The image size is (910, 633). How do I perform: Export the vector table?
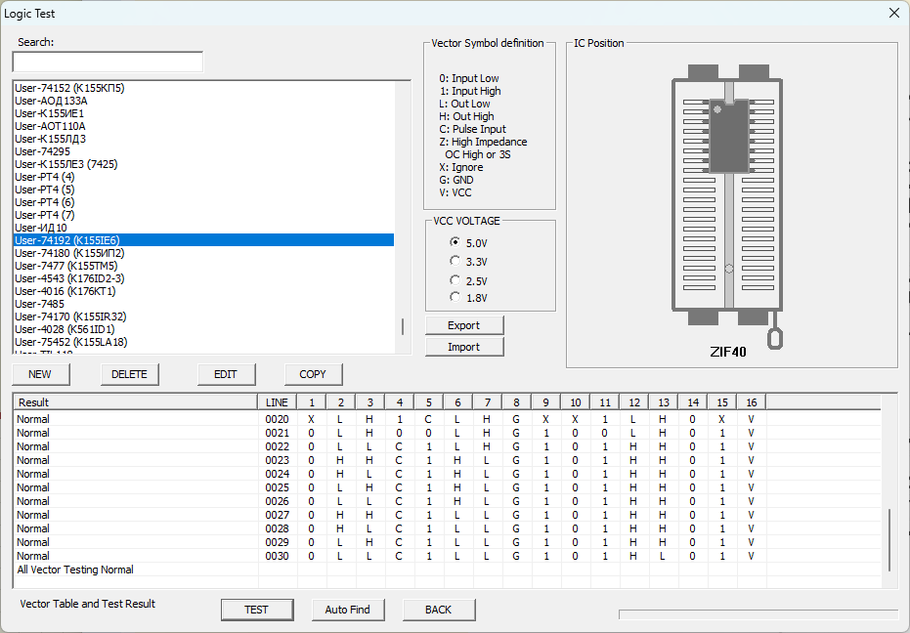pos(464,325)
